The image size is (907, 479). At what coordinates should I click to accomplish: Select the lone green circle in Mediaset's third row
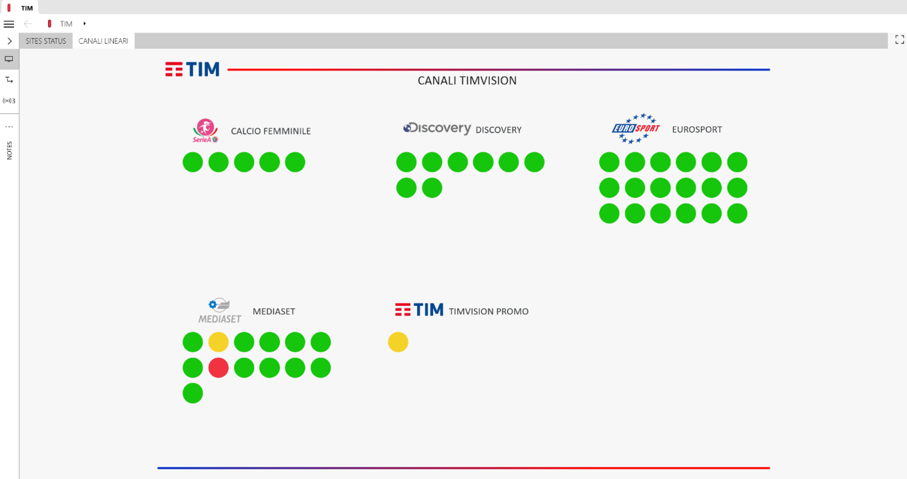coord(193,394)
